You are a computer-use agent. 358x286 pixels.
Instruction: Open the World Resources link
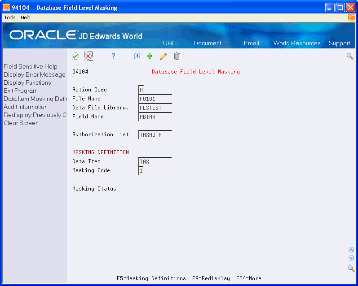(x=297, y=43)
